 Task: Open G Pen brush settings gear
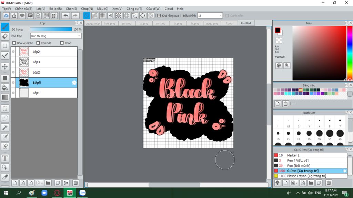[344, 171]
